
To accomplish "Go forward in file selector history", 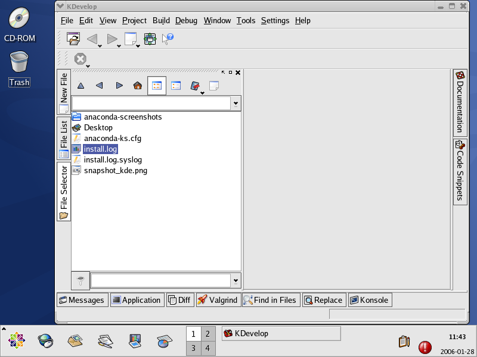I will click(119, 86).
